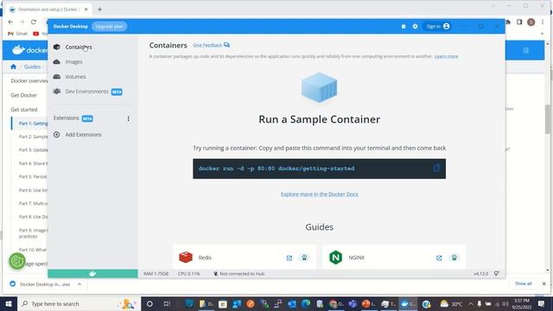553x311 pixels.
Task: Click browser home breadcrumb icon
Action: 14,67
